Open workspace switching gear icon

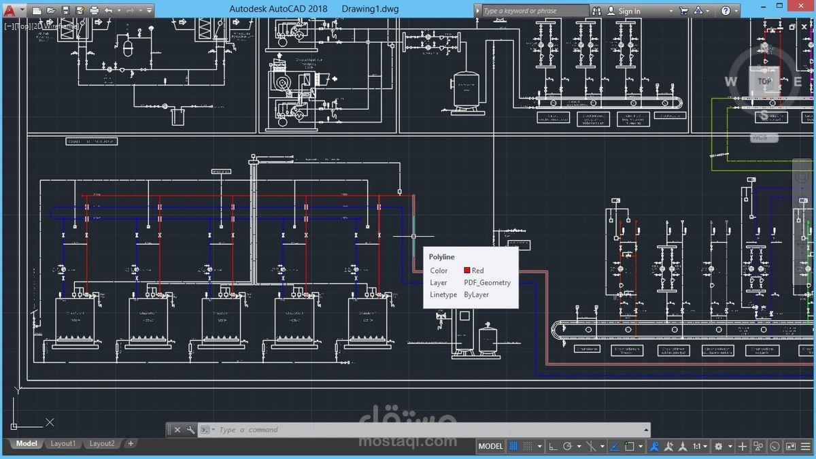[718, 447]
